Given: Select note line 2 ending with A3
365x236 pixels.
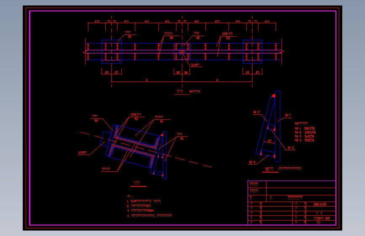Looking at the screenshot, I should tap(139, 206).
